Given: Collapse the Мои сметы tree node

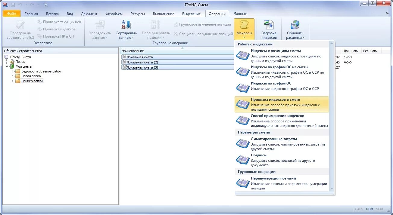Looking at the screenshot, I should 7,66.
